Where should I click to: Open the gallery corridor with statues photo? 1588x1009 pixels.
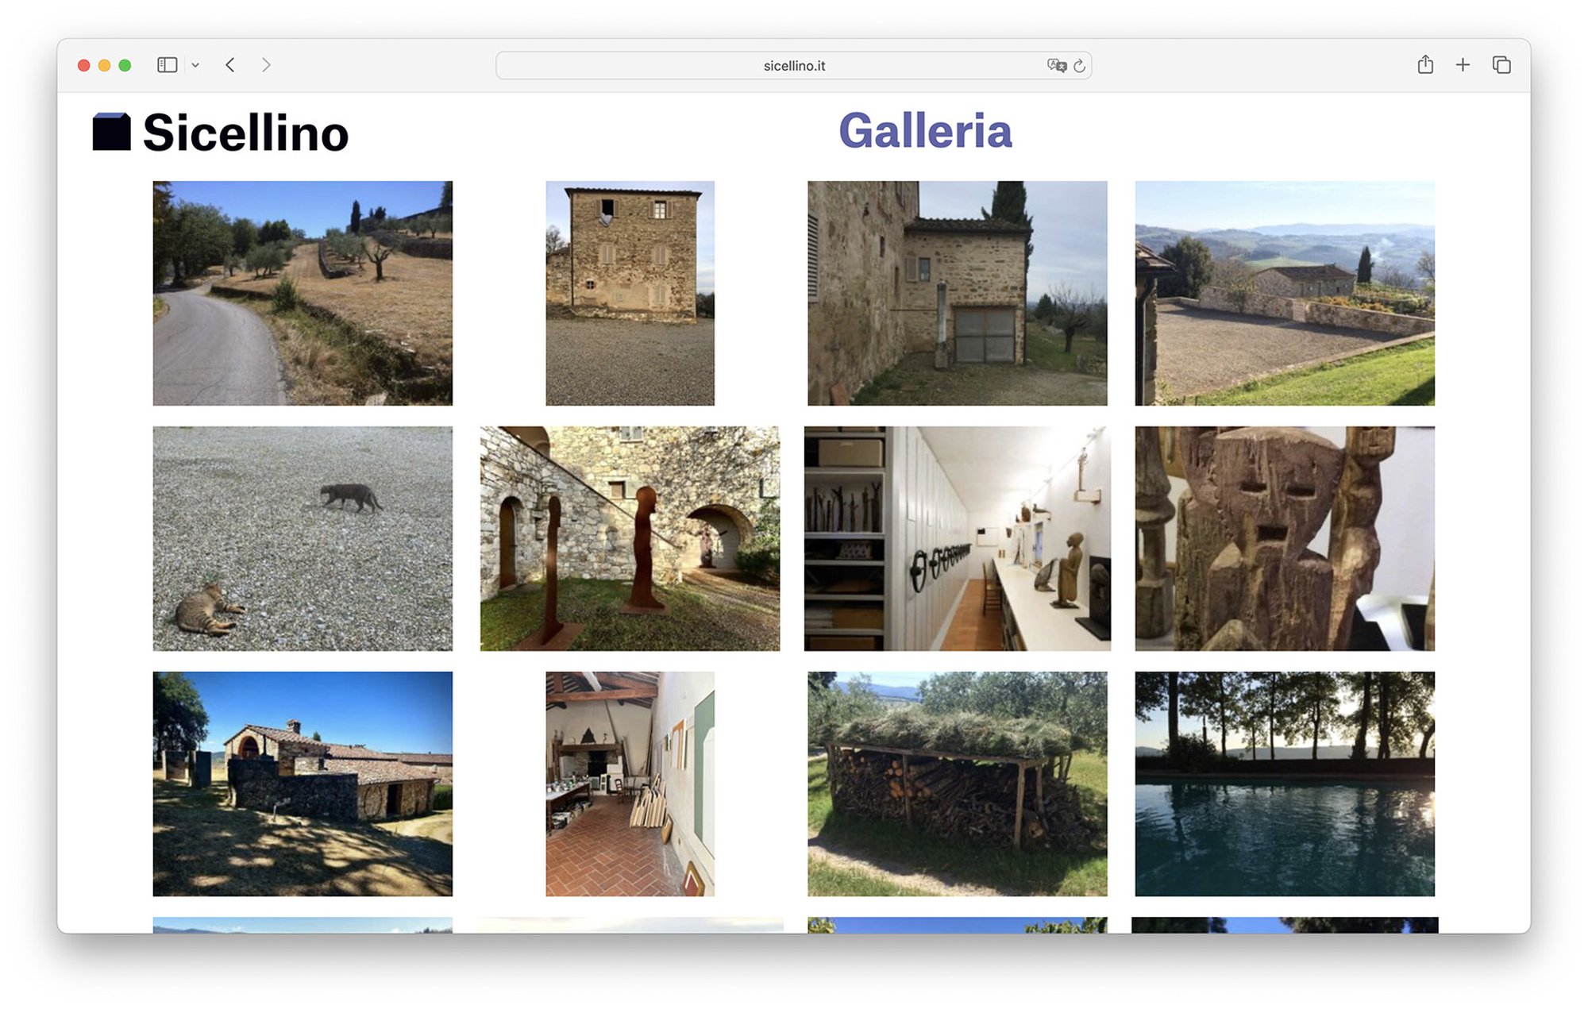click(957, 538)
